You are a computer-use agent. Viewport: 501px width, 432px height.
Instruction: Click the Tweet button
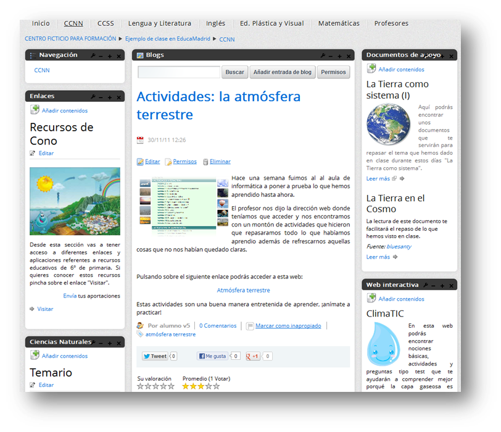pyautogui.click(x=155, y=356)
